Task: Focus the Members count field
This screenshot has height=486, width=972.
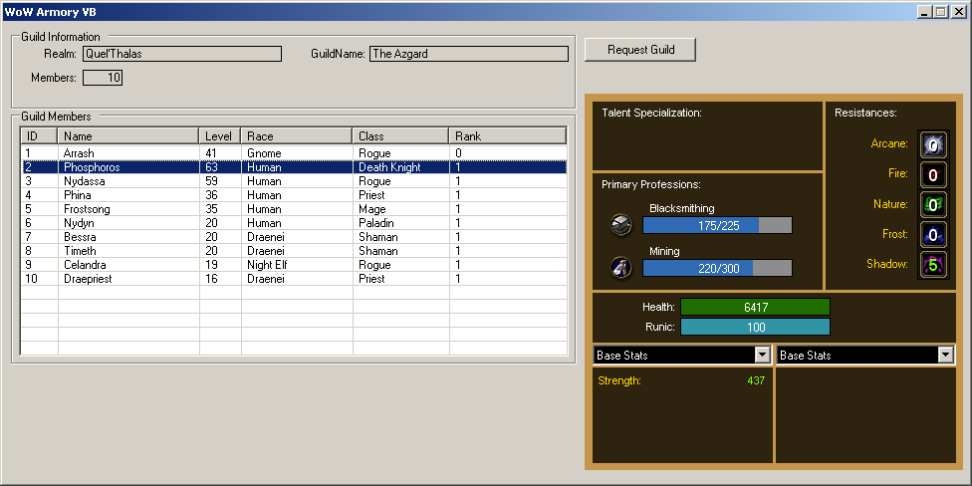Action: (103, 78)
